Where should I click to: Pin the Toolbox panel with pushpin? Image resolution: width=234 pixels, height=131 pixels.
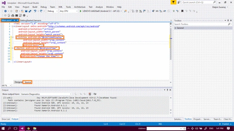pos(228,20)
